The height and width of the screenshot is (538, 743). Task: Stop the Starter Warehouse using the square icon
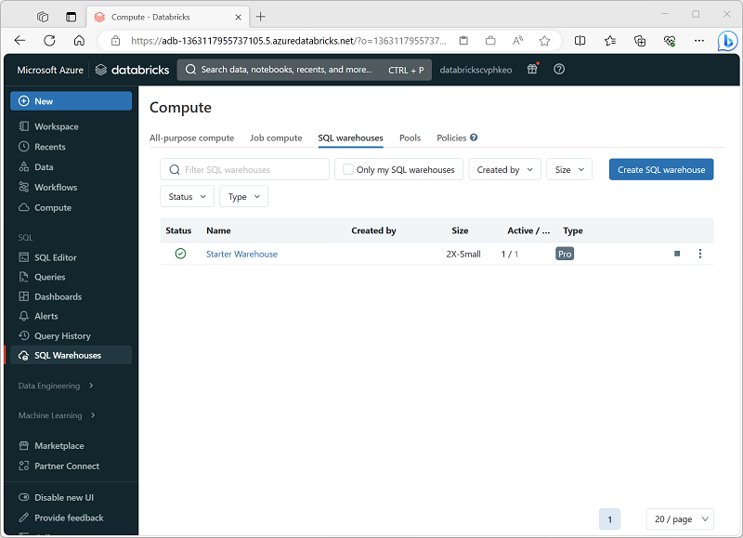coord(676,253)
